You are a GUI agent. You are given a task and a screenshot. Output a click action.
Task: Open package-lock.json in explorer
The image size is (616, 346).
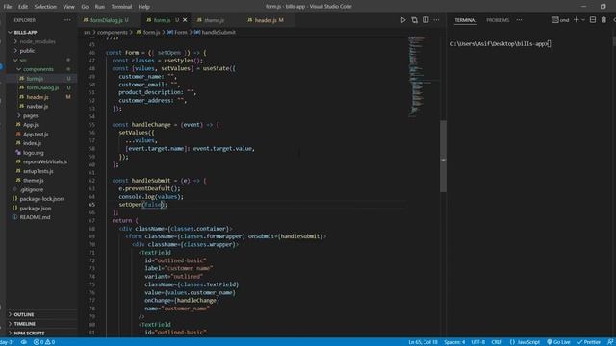coord(41,199)
